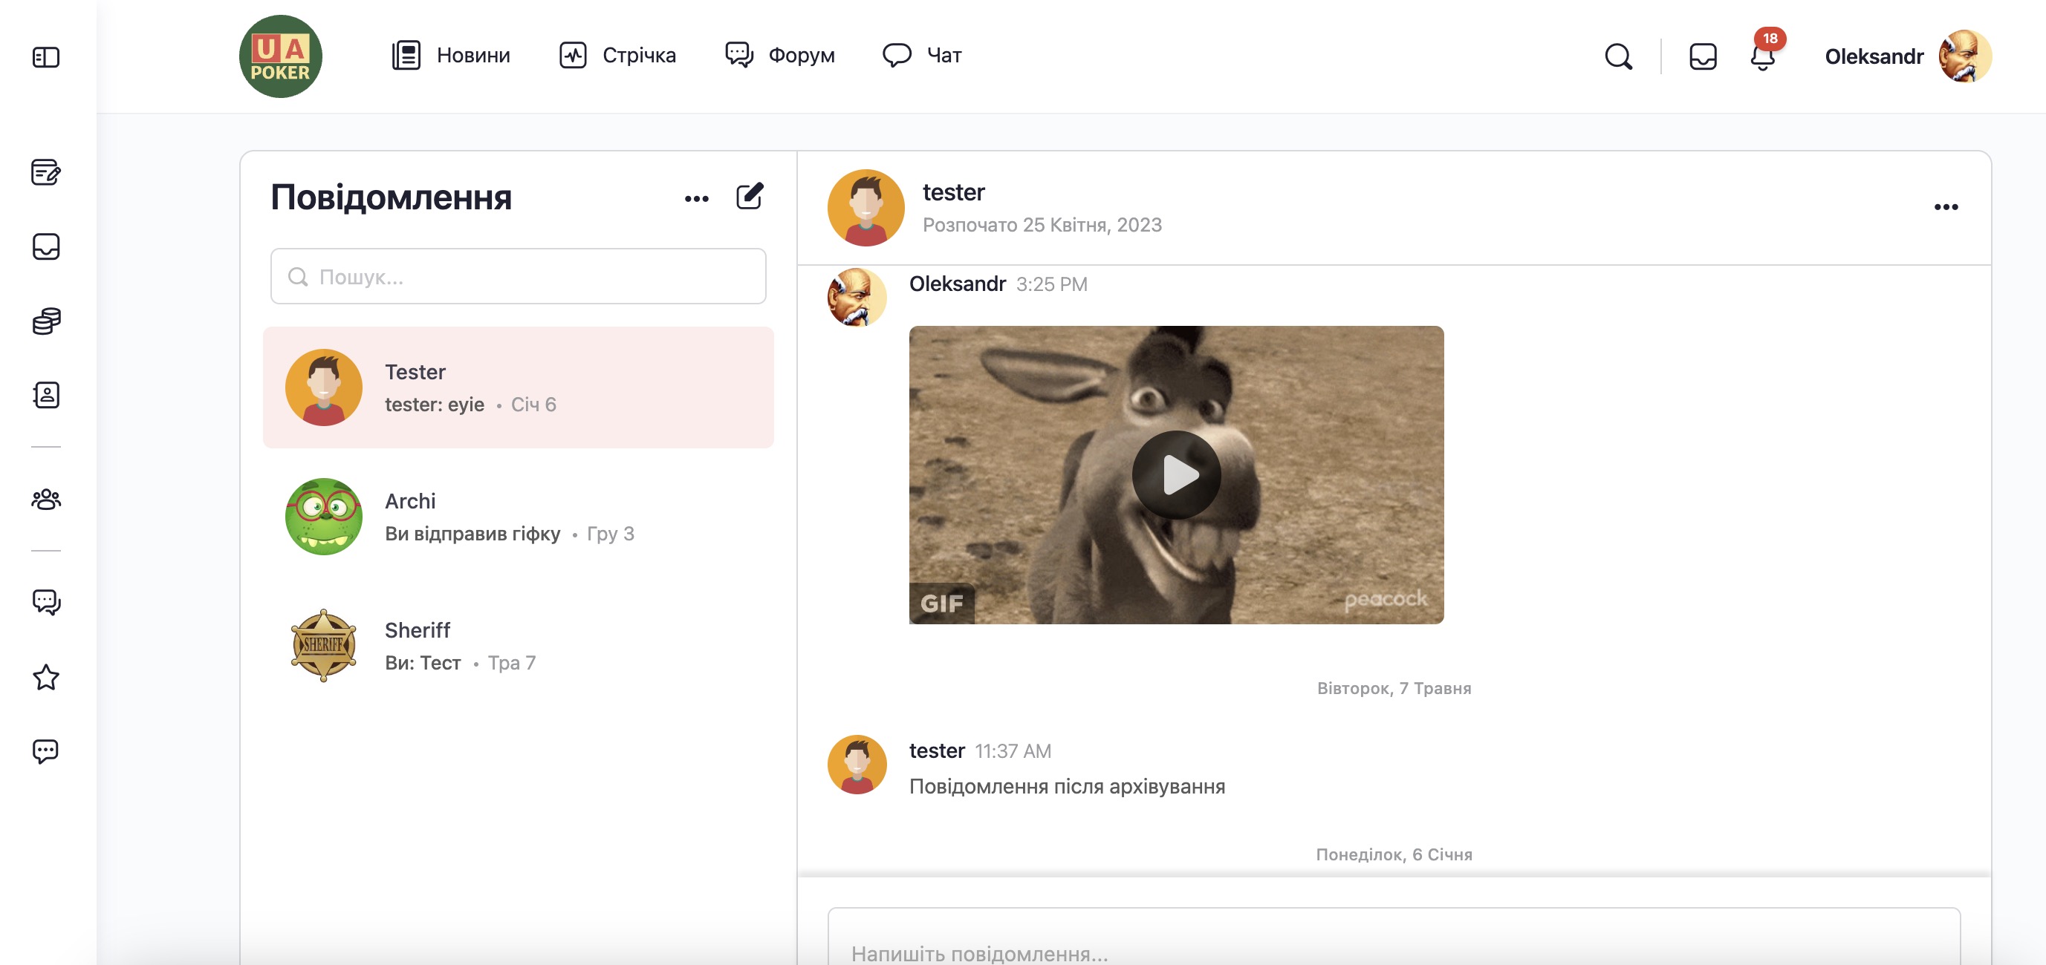Open the inbox icon in left sidebar
The height and width of the screenshot is (965, 2046).
point(46,246)
